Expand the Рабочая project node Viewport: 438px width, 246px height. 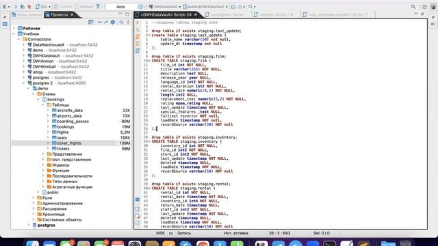pyautogui.click(x=14, y=28)
